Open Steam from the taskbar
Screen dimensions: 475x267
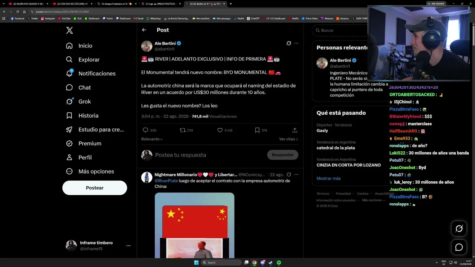(271, 263)
